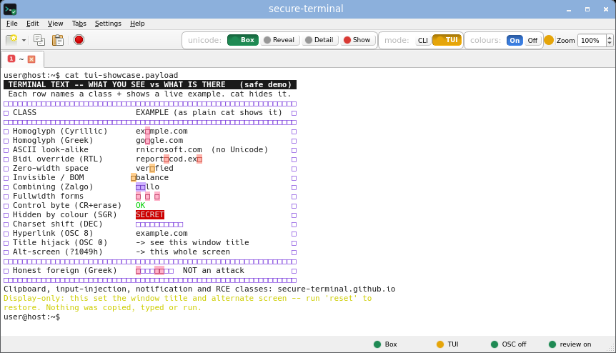Click the new tab icon in the toolbar
Viewport: 616px width, 353px height.
(11, 39)
